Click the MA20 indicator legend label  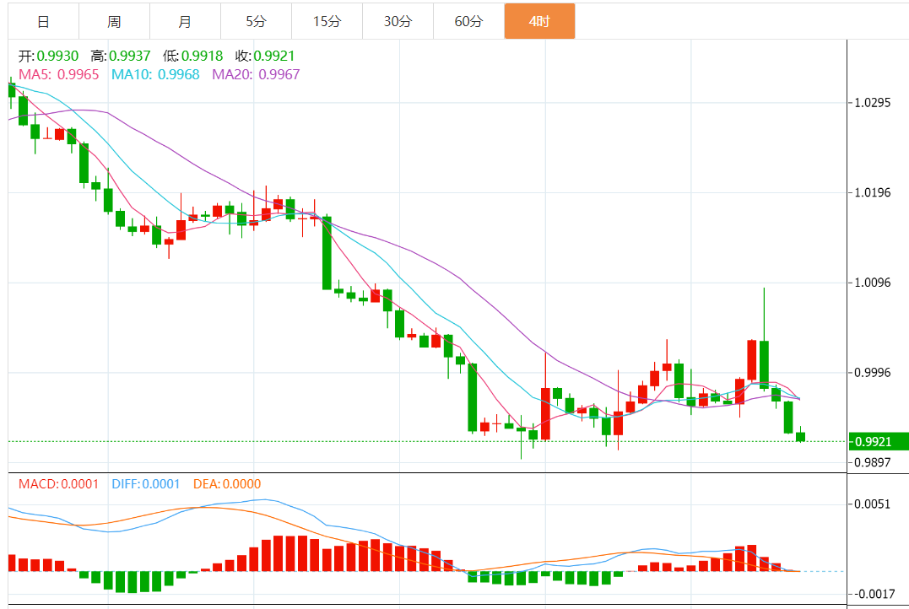coord(256,74)
